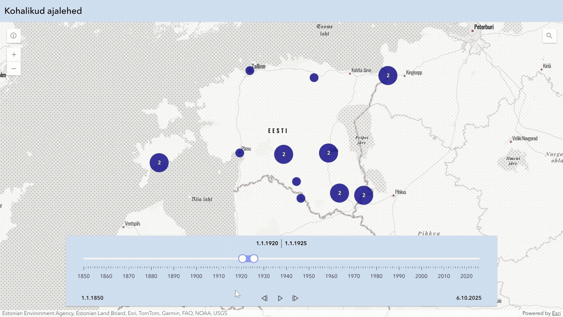
Task: Play the time slider animation
Action: coord(280,298)
